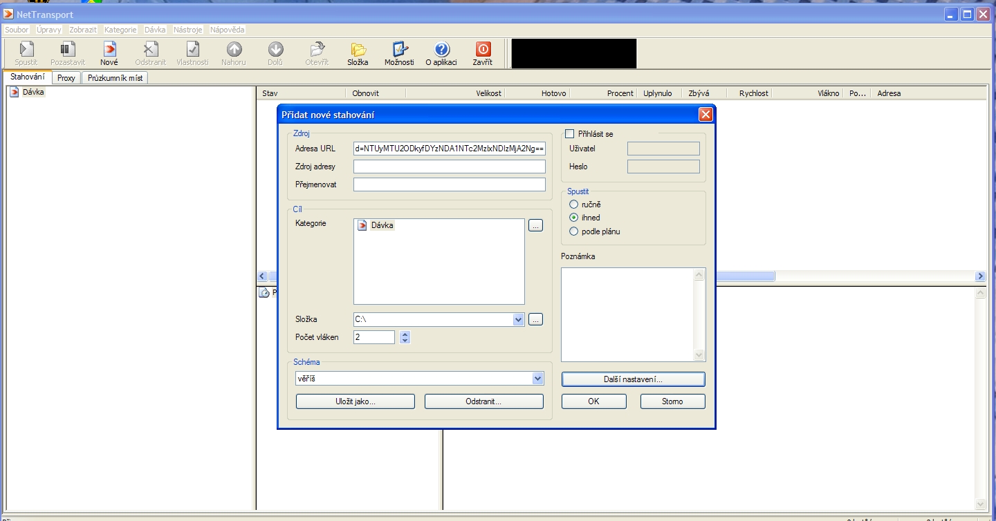Click the Otevřít open toolbar icon
Viewport: 996px width, 521px height.
click(317, 53)
